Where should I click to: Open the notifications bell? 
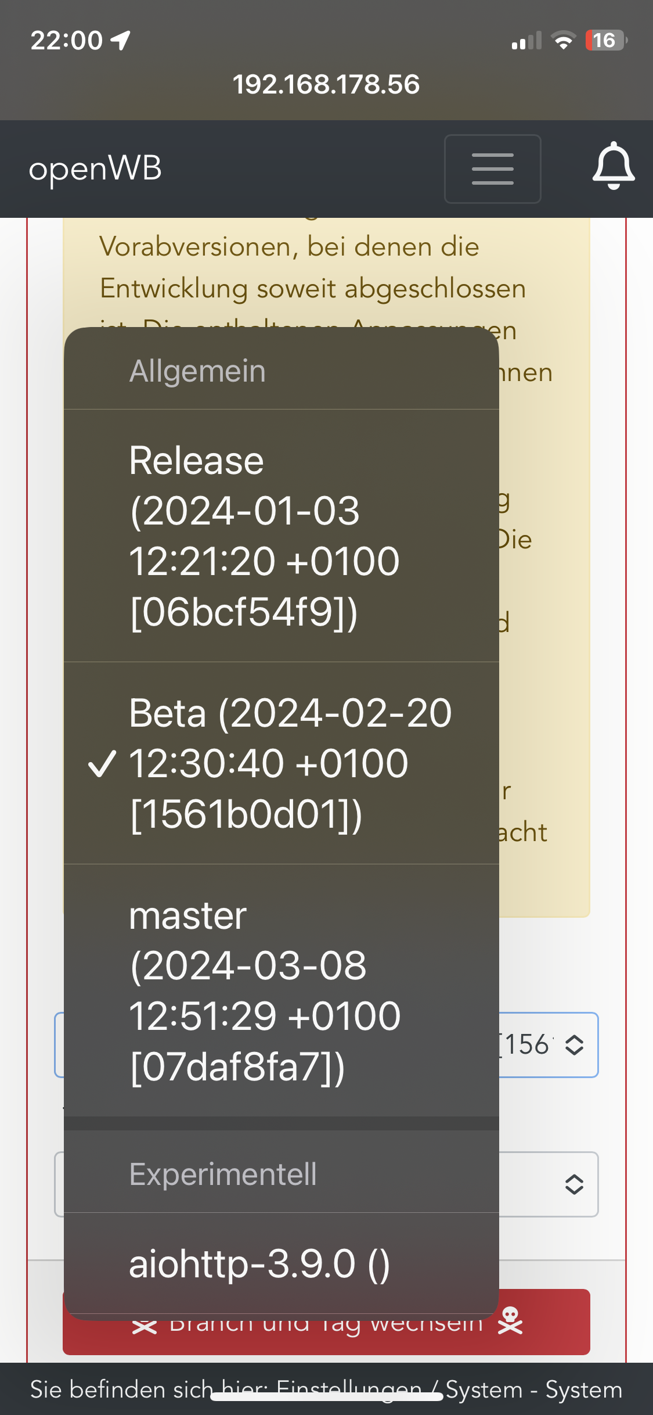point(613,167)
